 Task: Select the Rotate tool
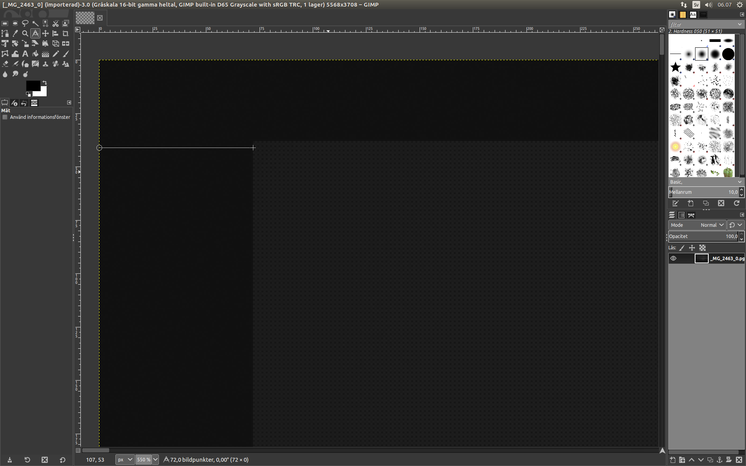tap(15, 43)
